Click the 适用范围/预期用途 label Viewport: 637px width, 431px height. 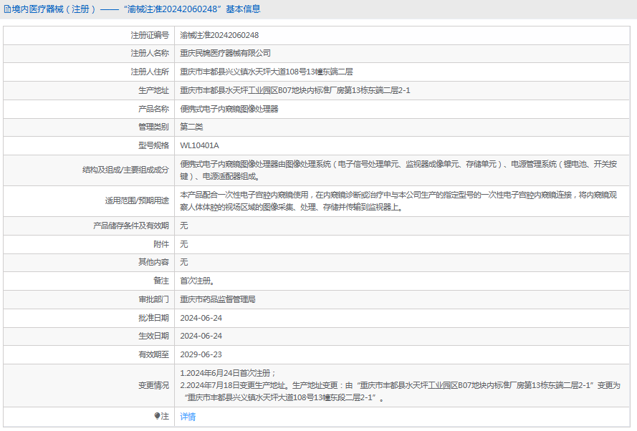(x=137, y=200)
